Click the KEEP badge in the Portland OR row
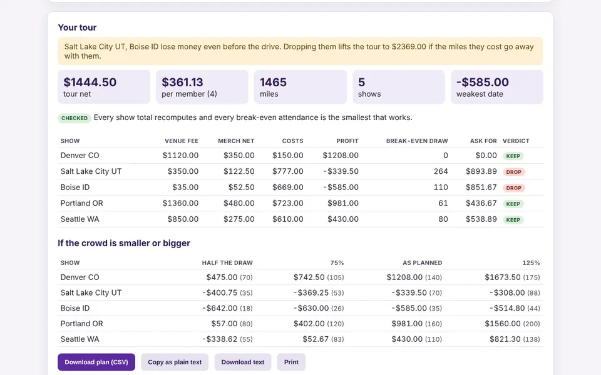Image resolution: width=601 pixels, height=375 pixels. pyautogui.click(x=513, y=204)
